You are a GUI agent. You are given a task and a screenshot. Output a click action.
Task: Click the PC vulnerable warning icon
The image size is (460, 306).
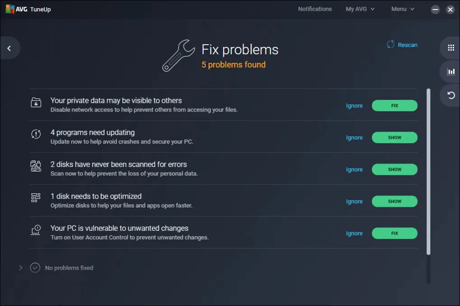[x=36, y=230]
